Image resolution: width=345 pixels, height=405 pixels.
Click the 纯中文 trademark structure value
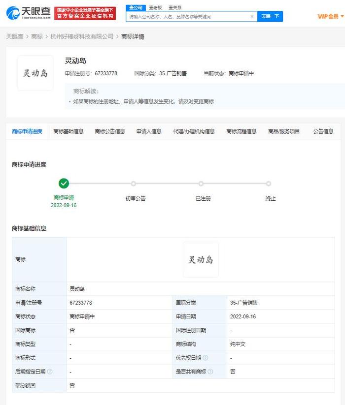tap(238, 344)
